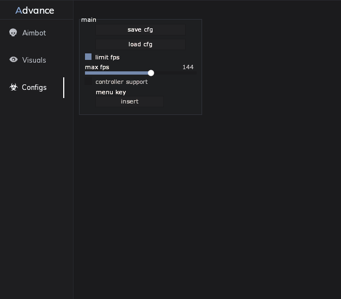Enable the controller support checkbox

88,81
